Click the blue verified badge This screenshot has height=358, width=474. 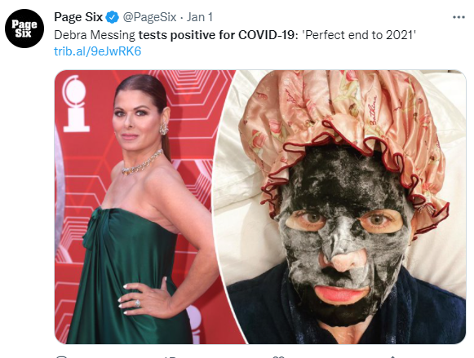pos(112,17)
